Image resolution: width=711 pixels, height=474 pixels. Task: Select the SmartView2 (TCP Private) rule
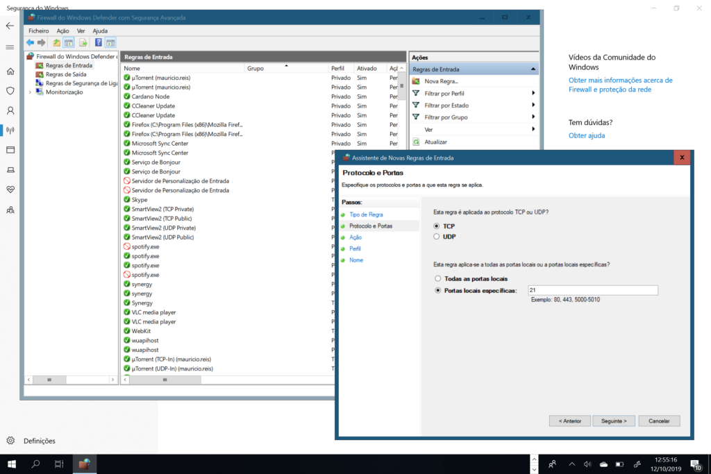[162, 210]
